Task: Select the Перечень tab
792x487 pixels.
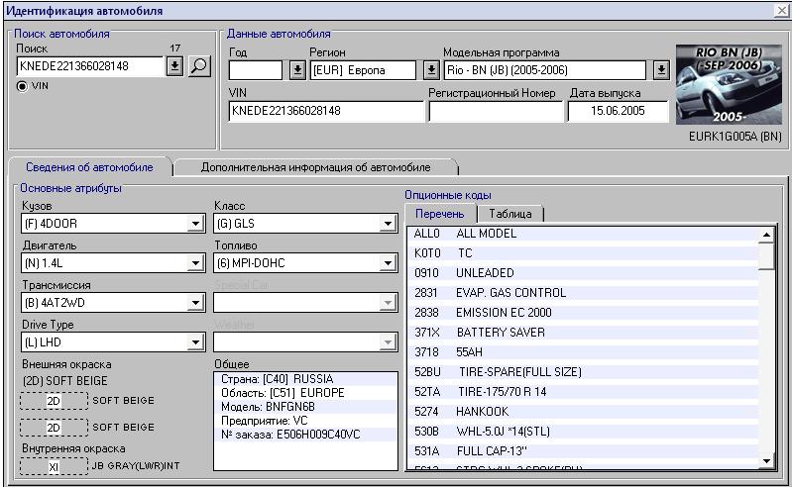Action: point(439,214)
